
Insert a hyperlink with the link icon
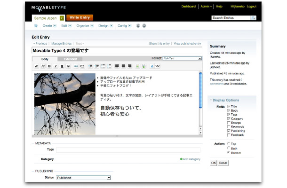pos(76,66)
